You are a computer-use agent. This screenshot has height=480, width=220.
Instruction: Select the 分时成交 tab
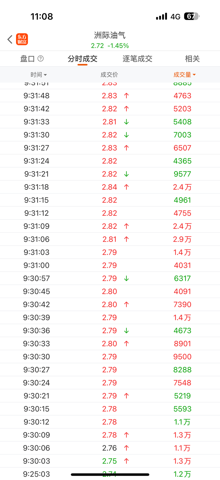[x=82, y=59]
